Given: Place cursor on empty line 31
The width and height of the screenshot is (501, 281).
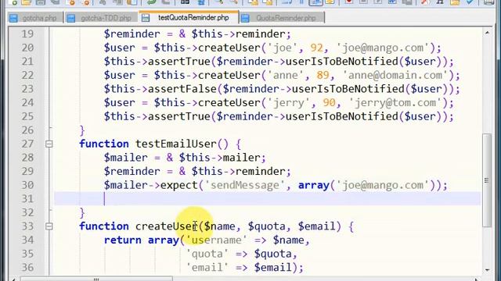Looking at the screenshot, I should tap(267, 199).
